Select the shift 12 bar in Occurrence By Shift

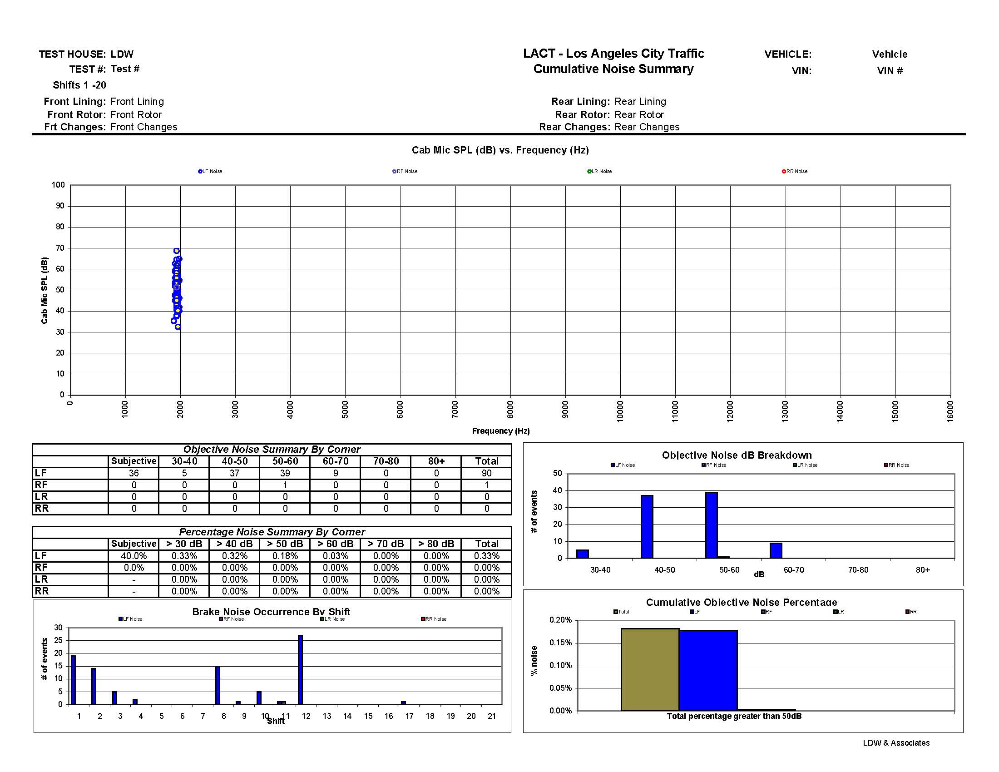pyautogui.click(x=300, y=669)
